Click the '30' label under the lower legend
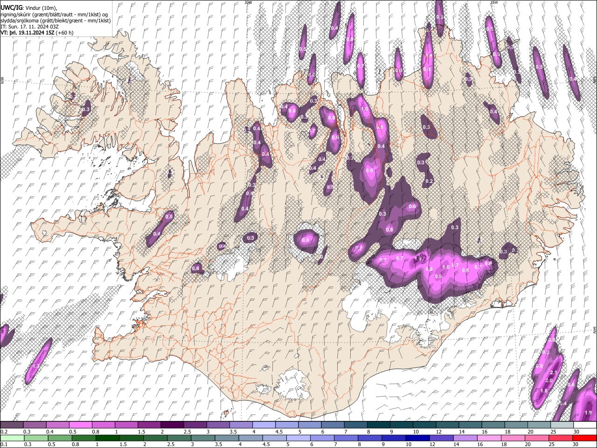This screenshot has width=597, height=448. tap(576, 445)
